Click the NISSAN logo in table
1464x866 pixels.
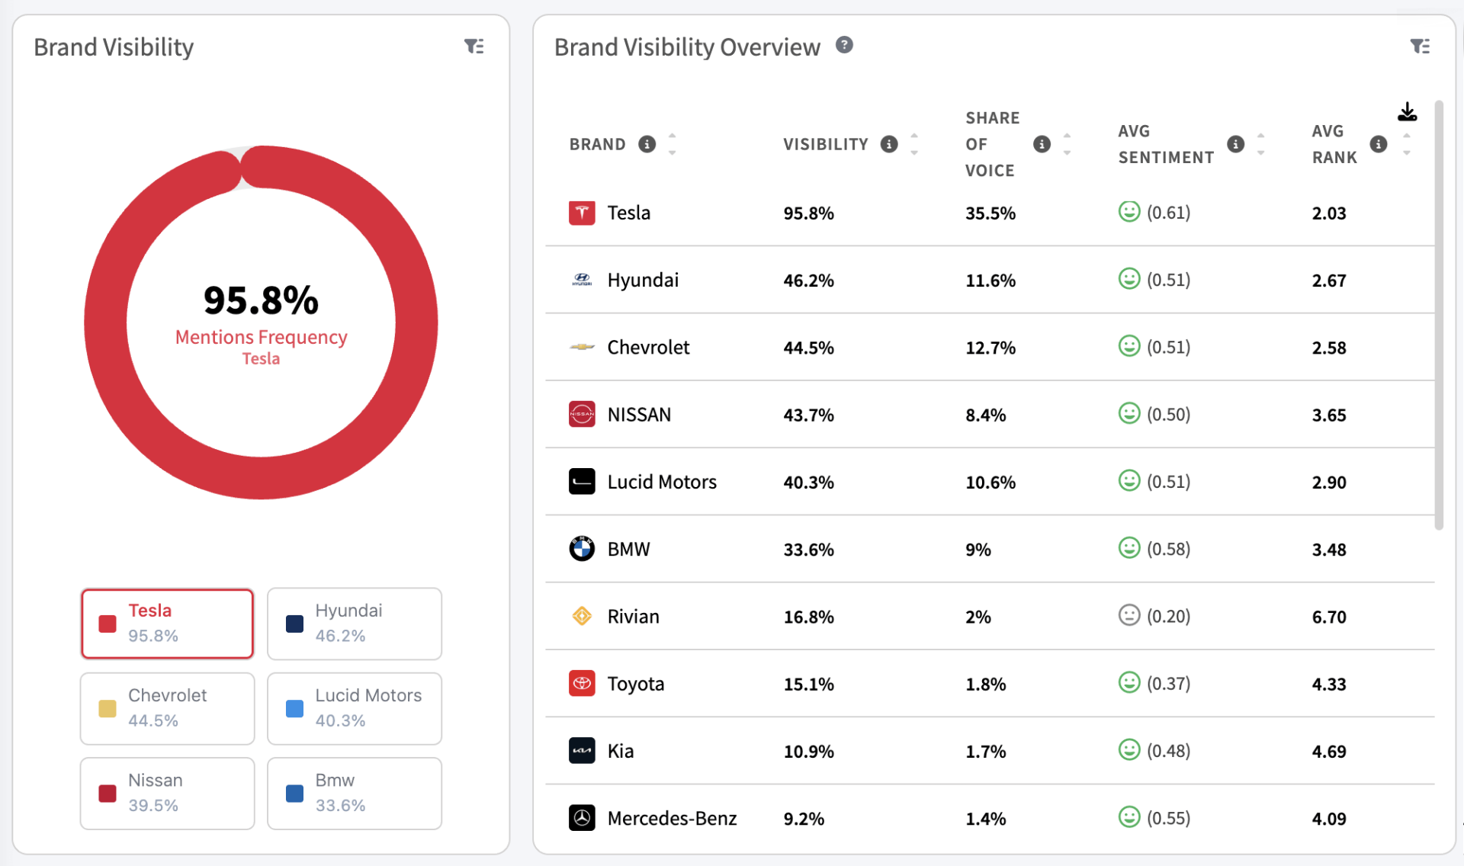click(x=582, y=415)
